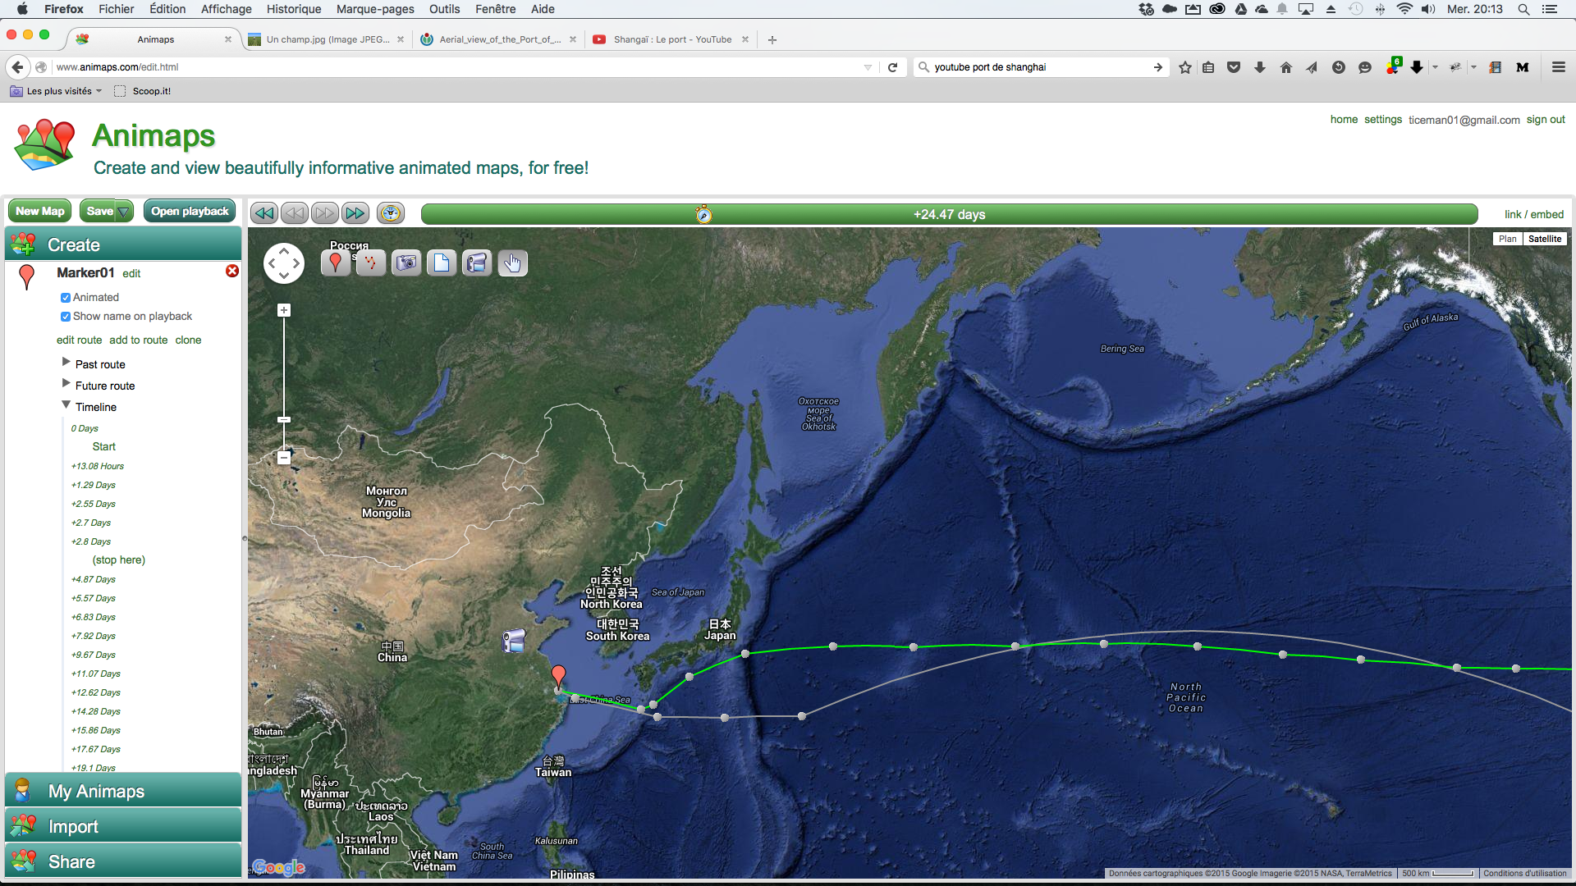Click the Medium M toolbar icon
Image resolution: width=1576 pixels, height=886 pixels.
[1522, 67]
